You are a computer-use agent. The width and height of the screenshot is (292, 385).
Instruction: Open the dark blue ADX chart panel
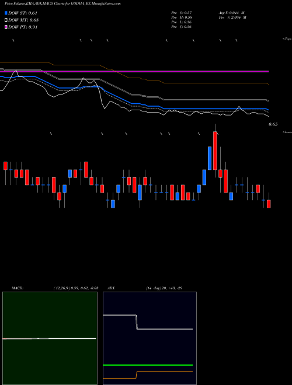point(150,338)
